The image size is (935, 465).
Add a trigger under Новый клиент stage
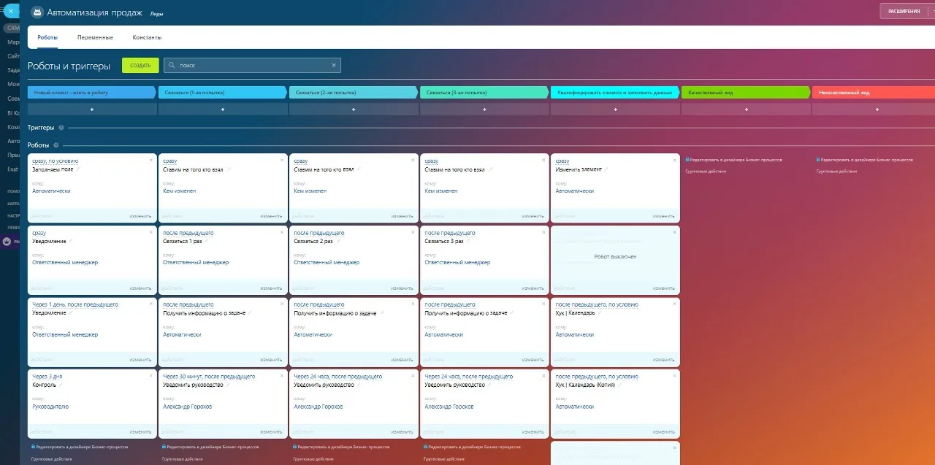[x=92, y=109]
